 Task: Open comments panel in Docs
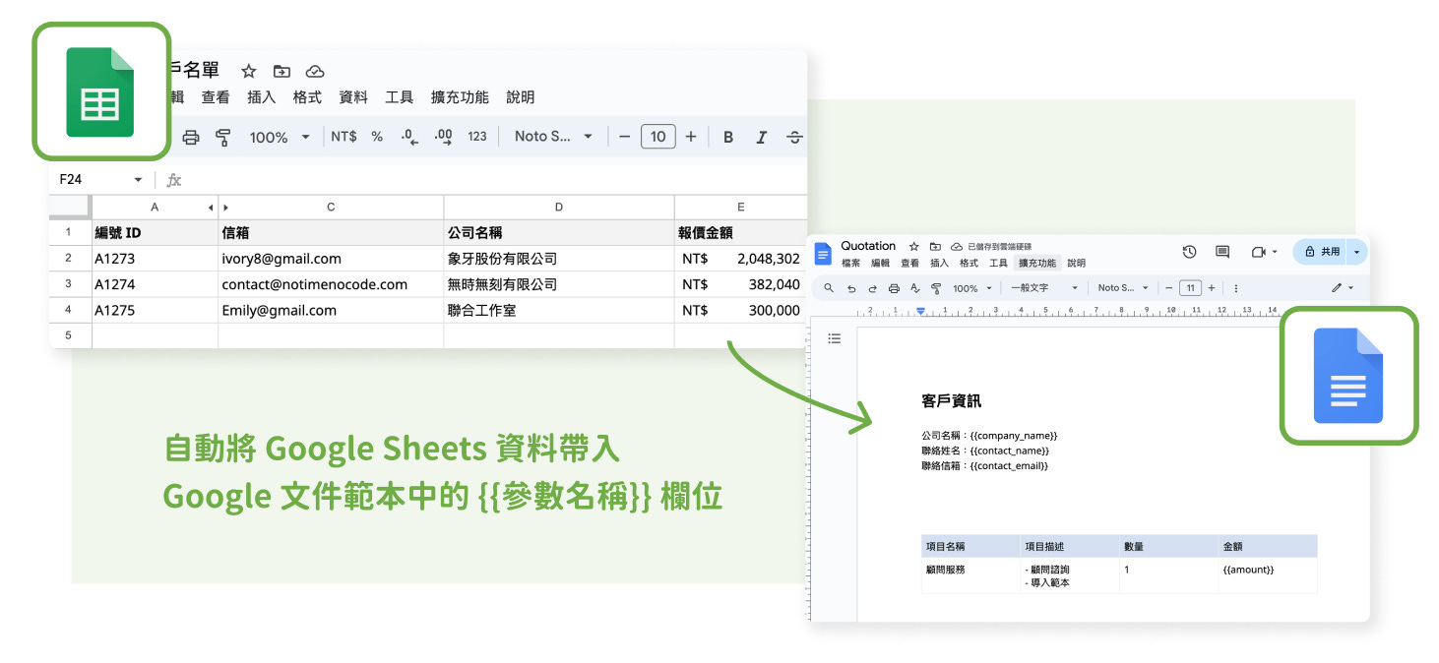click(1222, 252)
